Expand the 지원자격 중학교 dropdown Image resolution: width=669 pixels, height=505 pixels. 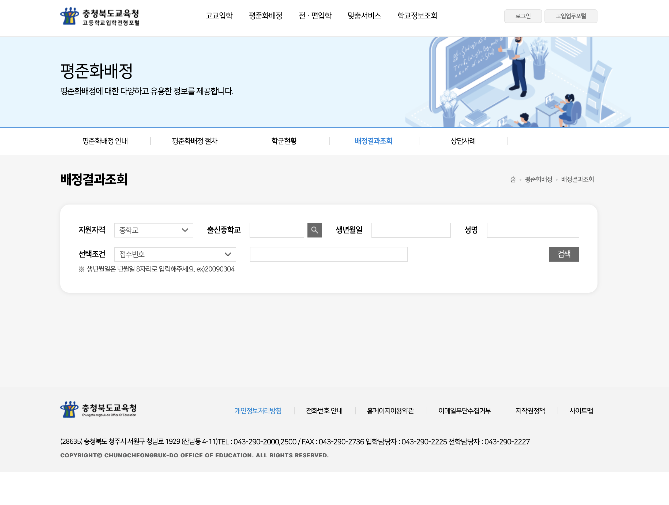pyautogui.click(x=154, y=230)
